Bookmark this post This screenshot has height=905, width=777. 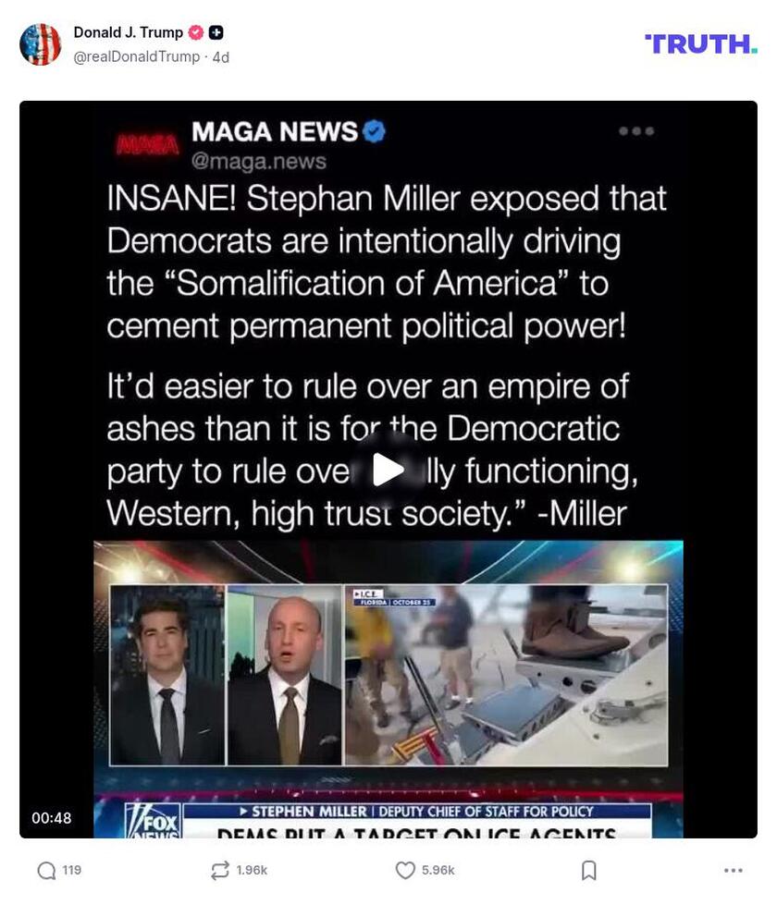coord(588,870)
